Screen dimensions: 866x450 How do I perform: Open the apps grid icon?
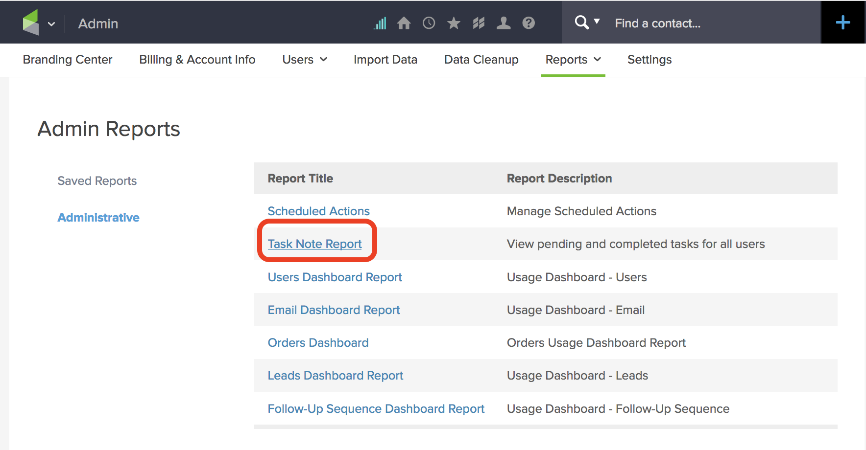click(x=479, y=22)
